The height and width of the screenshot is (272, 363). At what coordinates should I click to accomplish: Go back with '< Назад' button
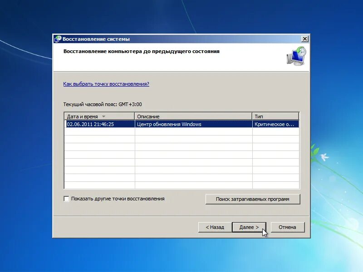[x=215, y=228]
